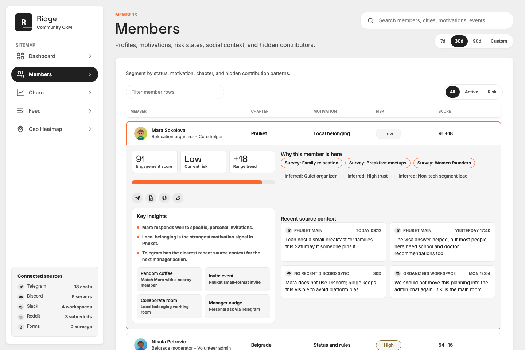Screen dimensions: 525x350
Task: Open the Geo Heatmap nav item
Action: (x=55, y=129)
